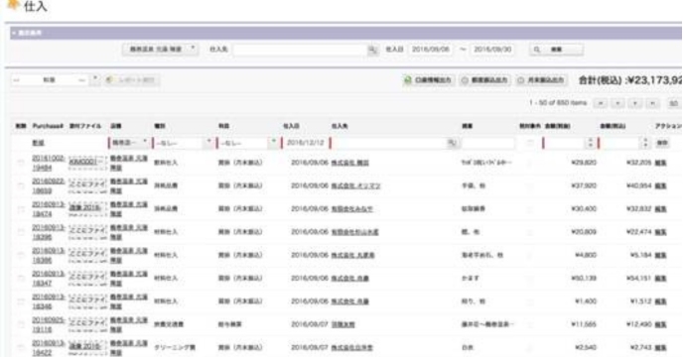Open the attached file on purchase 20161002-19484
Image resolution: width=685 pixels, height=357 pixels.
[x=85, y=162]
